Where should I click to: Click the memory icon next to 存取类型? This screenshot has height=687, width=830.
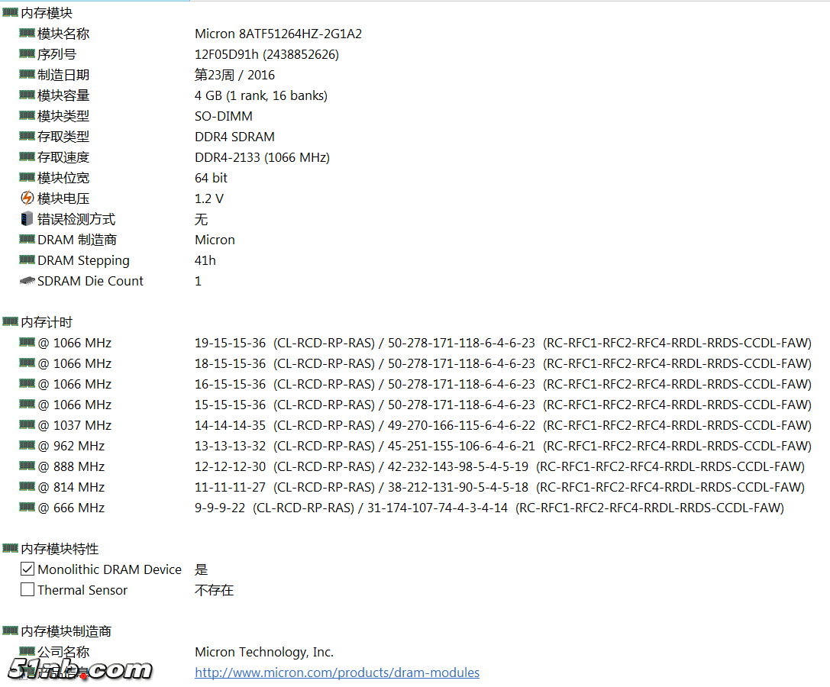(27, 136)
